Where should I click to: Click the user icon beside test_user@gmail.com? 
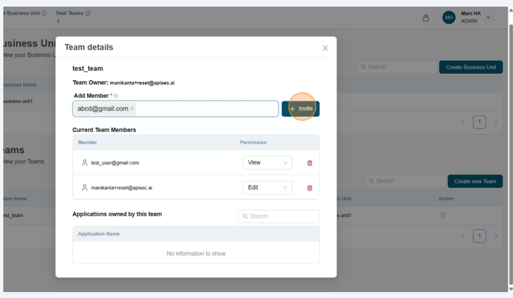click(85, 162)
